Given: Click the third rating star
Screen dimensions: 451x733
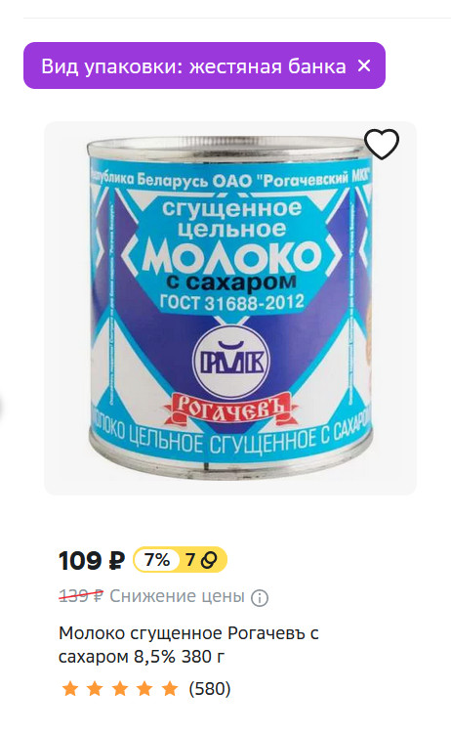Looking at the screenshot, I should pyautogui.click(x=120, y=688).
